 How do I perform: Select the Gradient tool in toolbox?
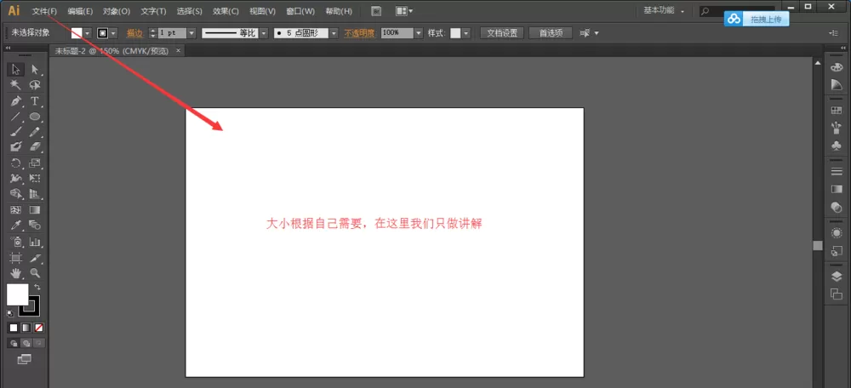pos(35,209)
